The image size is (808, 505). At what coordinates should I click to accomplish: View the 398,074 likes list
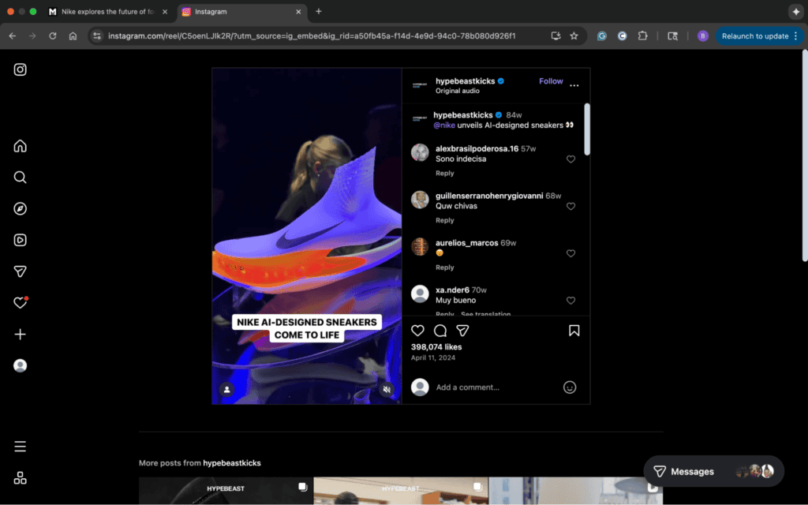[436, 347]
